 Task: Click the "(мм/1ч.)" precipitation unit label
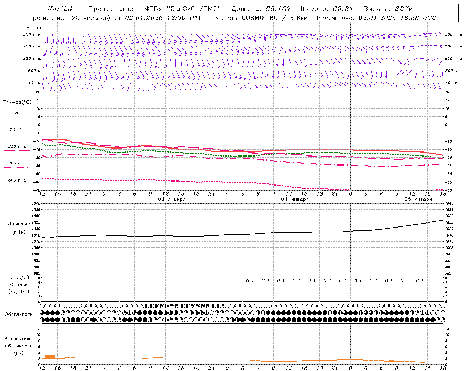19,292
